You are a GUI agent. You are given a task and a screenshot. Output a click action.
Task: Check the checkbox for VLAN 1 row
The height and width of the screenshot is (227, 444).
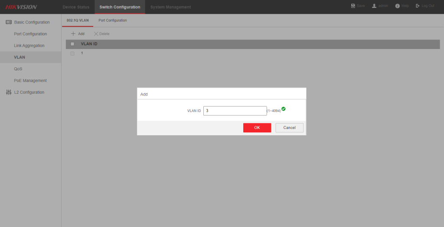(x=72, y=53)
